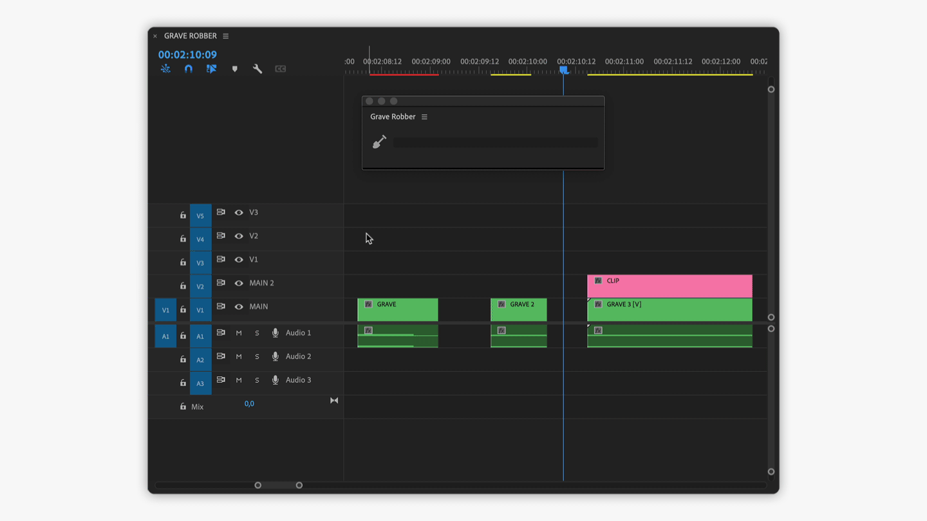Click the horizontal zoom scrollbar at bottom
Image resolution: width=927 pixels, height=521 pixels.
[278, 485]
